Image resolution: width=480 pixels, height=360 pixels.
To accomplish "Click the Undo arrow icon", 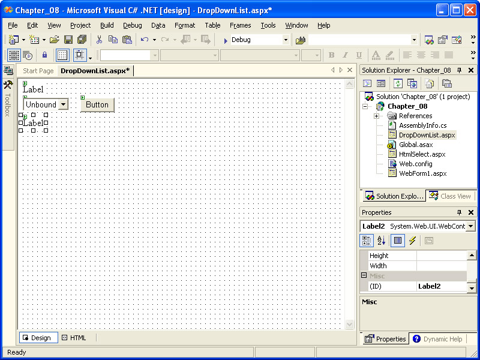I will 145,40.
